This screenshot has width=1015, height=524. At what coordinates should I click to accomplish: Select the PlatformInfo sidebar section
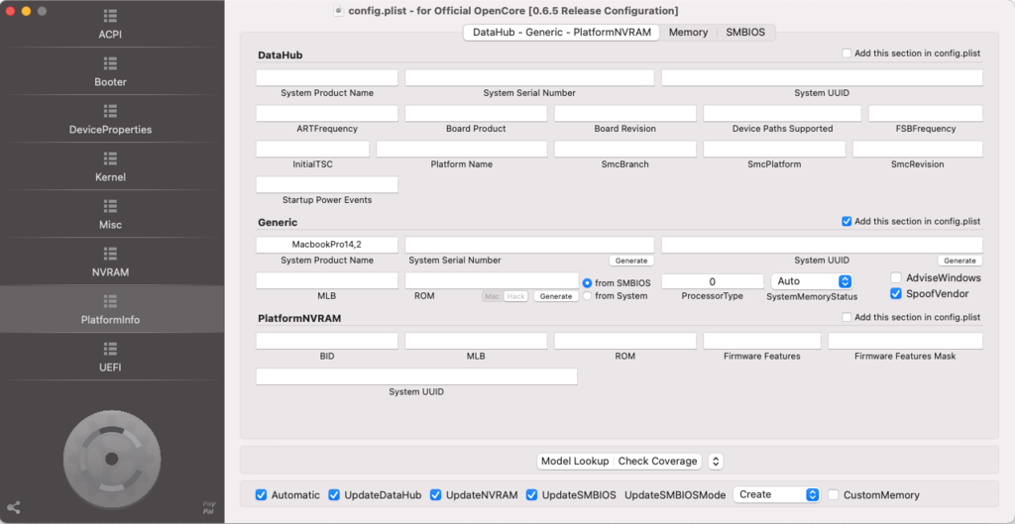(110, 310)
